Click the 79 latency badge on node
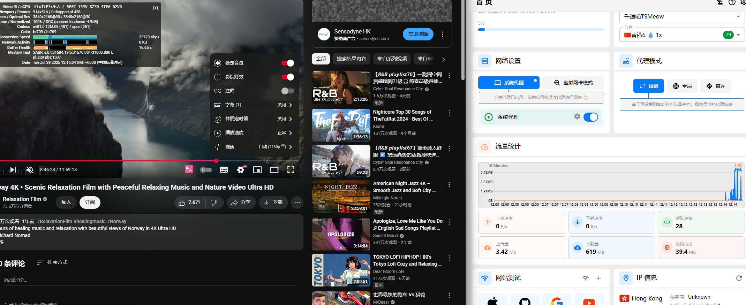This screenshot has height=305, width=746. (x=728, y=35)
